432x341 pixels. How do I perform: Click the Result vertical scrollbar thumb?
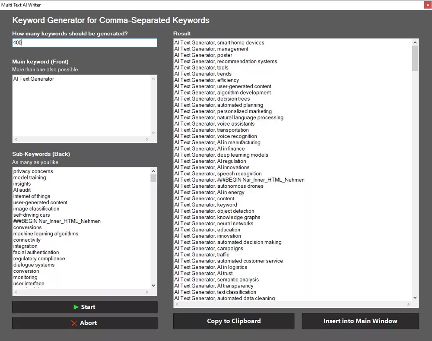click(415, 58)
